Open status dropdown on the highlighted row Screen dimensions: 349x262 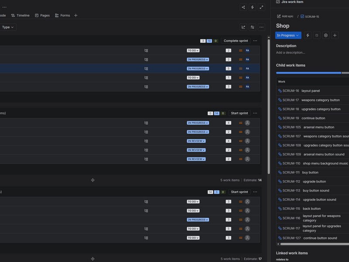coord(198,69)
